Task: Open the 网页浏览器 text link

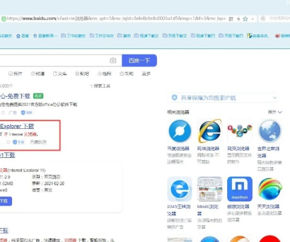Action: pyautogui.click(x=238, y=149)
